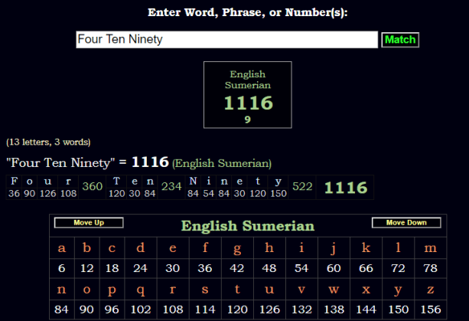The image size is (469, 321).
Task: Select the word sum 234 for Ten
Action: coord(171,187)
